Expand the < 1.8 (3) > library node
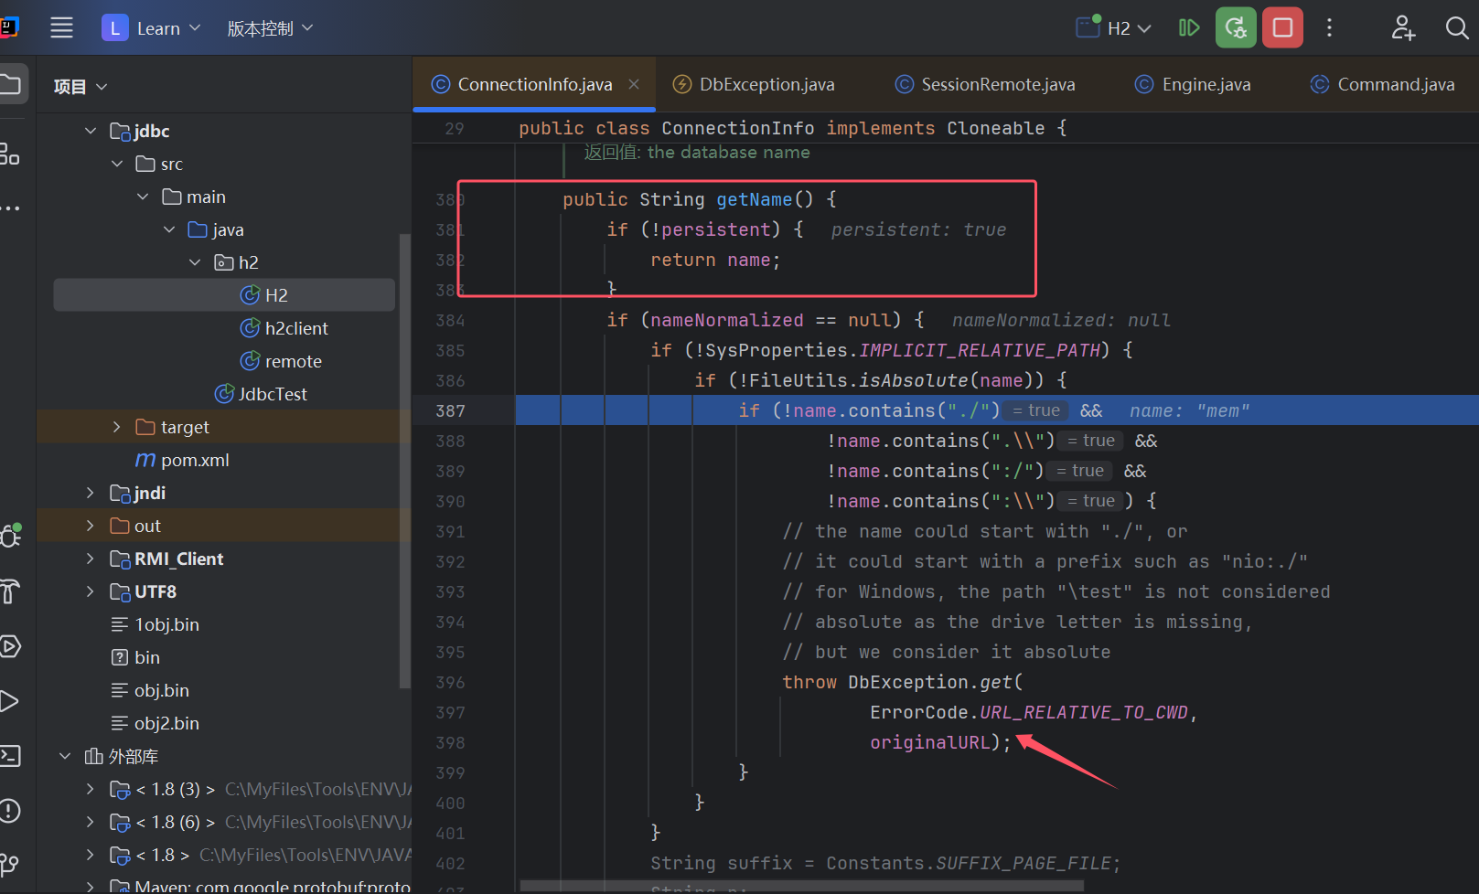1479x894 pixels. coord(91,789)
